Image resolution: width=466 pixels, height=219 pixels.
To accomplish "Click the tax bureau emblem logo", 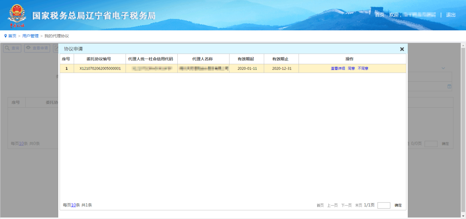I will (x=17, y=16).
